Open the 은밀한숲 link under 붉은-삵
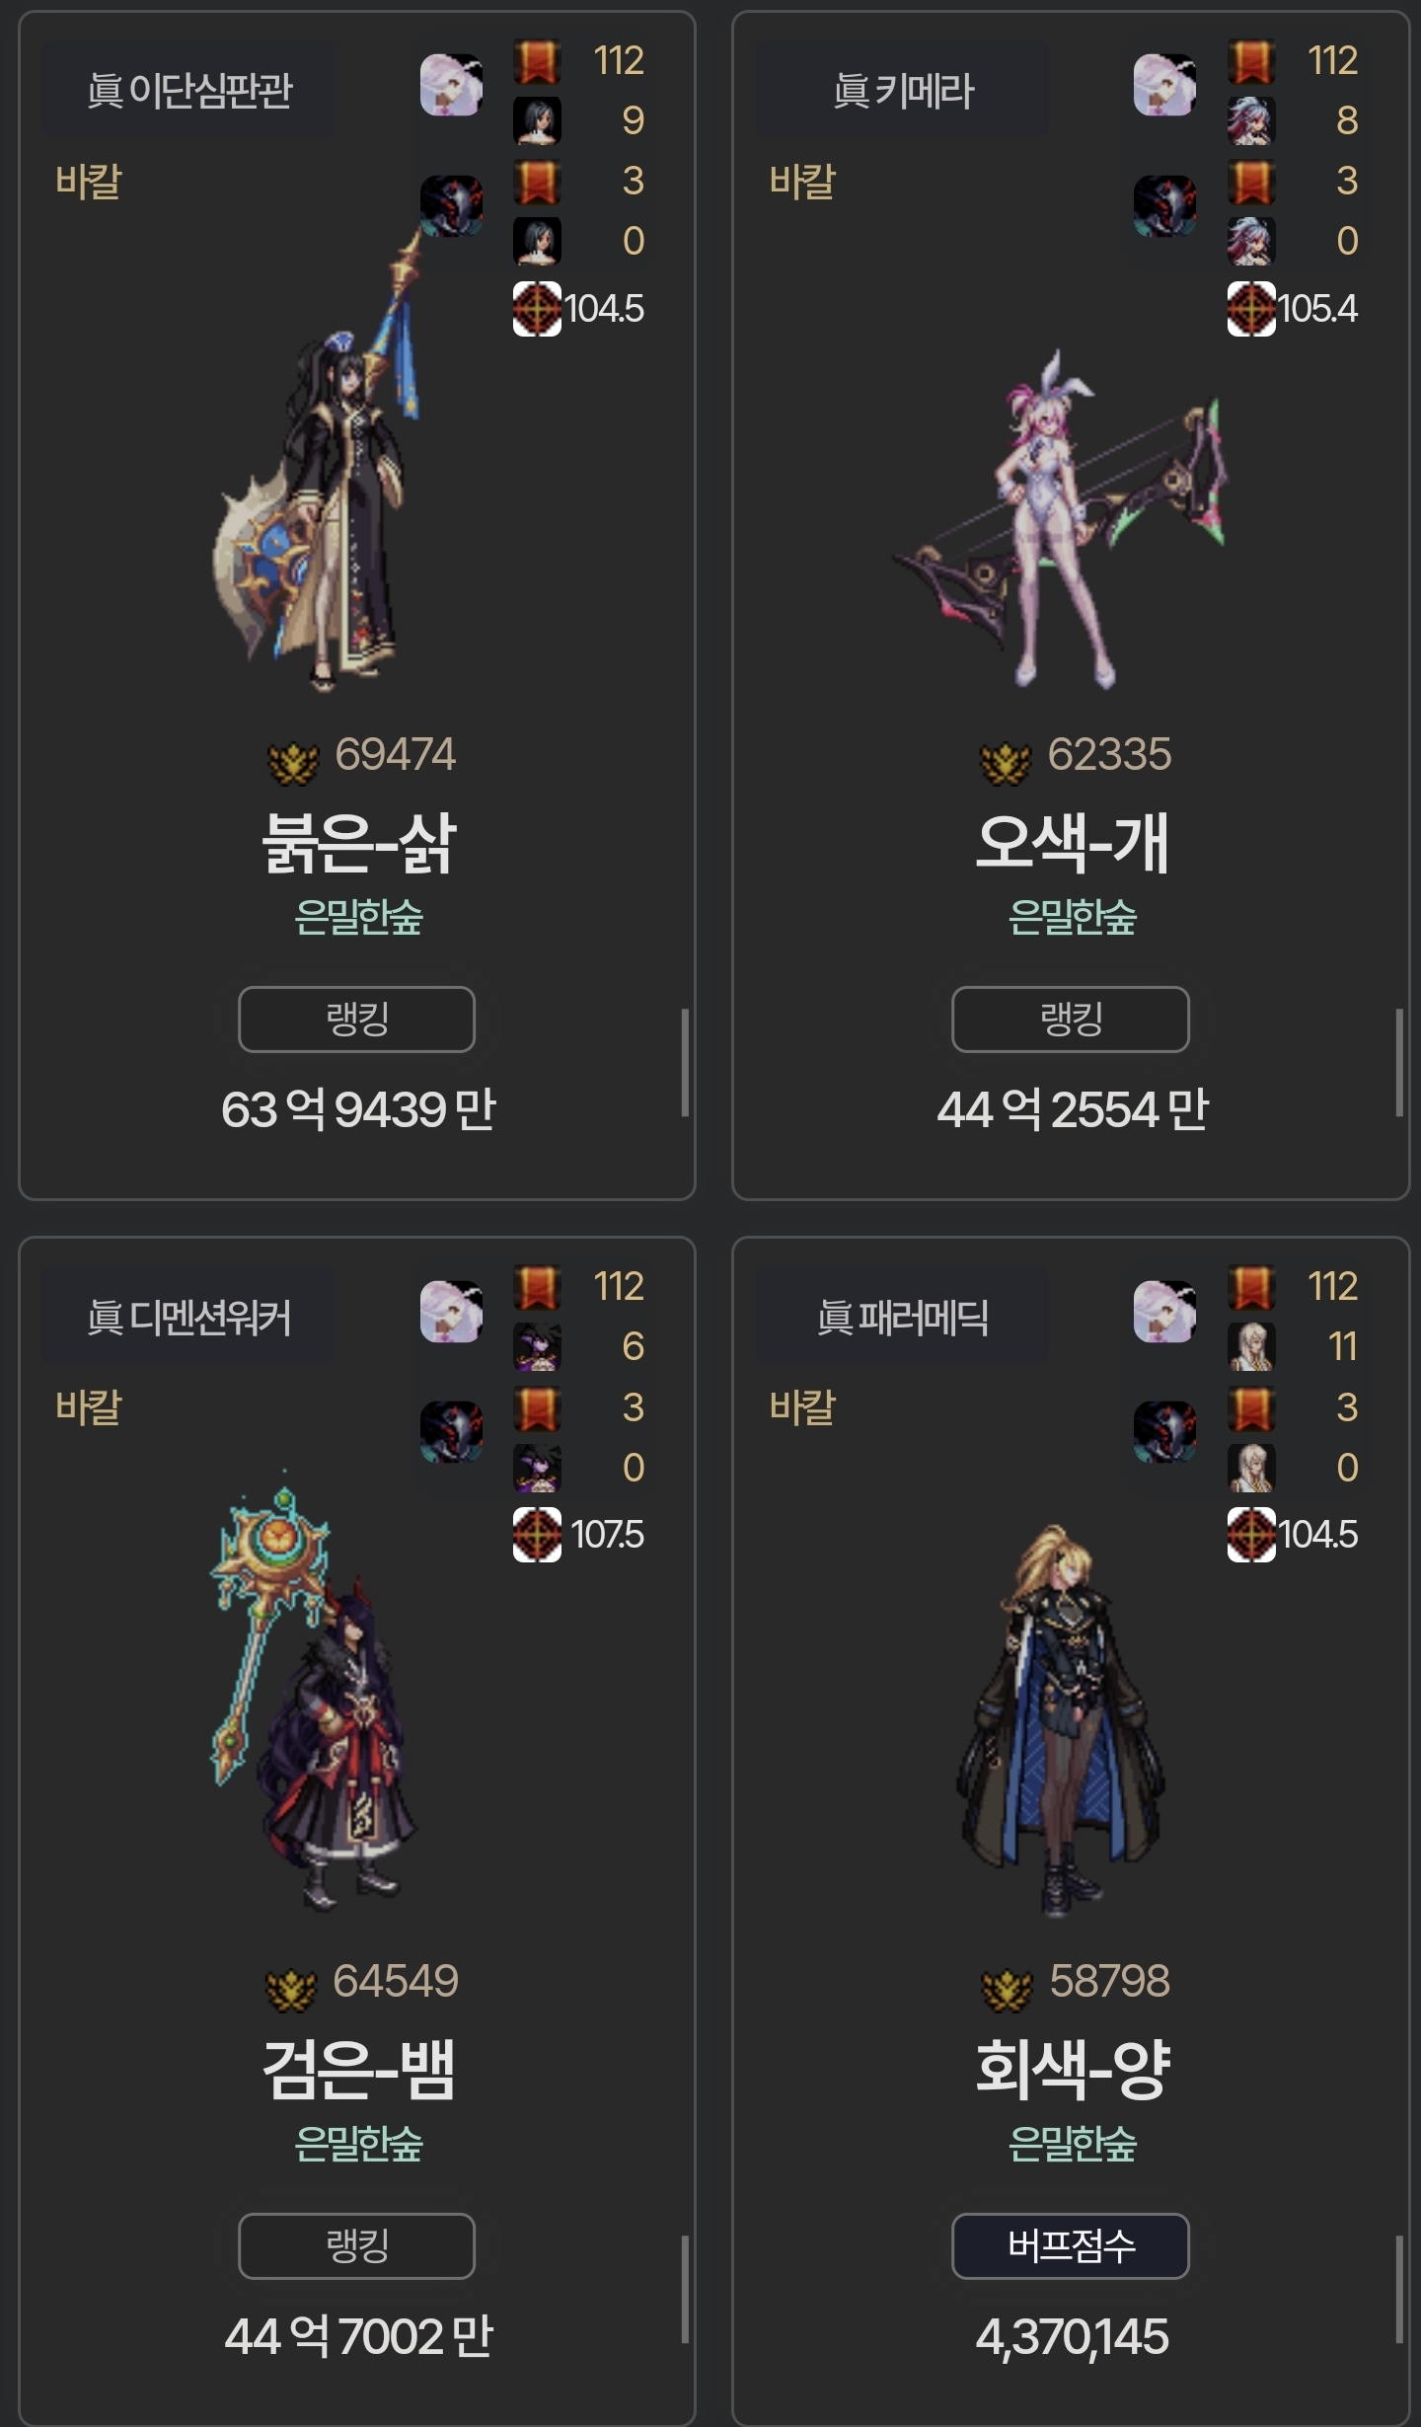1421x2427 pixels. coord(358,917)
